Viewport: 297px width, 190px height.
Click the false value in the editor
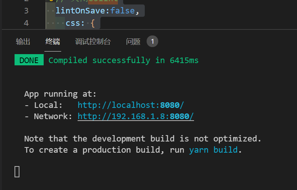[x=122, y=10]
